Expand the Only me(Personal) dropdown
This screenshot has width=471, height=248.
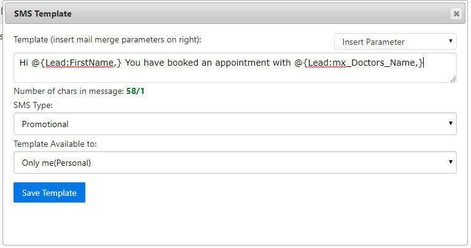[x=235, y=163]
